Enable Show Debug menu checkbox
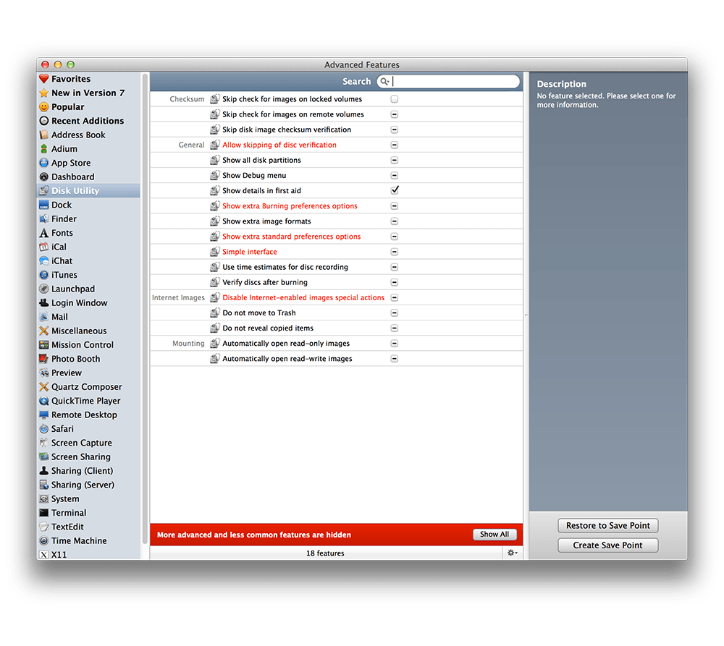Screen dimensions: 724x646 [395, 175]
